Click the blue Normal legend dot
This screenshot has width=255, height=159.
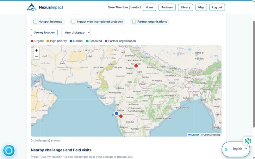71,41
